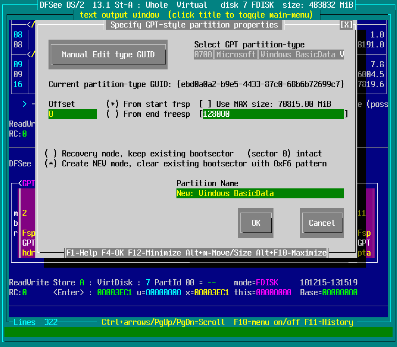Click the Manual Edit type GUID button
Screen dimensions: 397x347
108,55
